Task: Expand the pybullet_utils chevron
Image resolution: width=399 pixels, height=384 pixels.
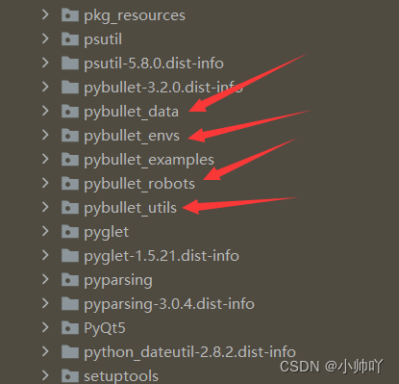Action: (45, 207)
